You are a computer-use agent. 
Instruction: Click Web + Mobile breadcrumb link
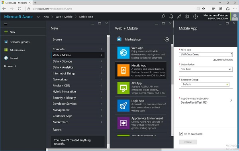64,17
